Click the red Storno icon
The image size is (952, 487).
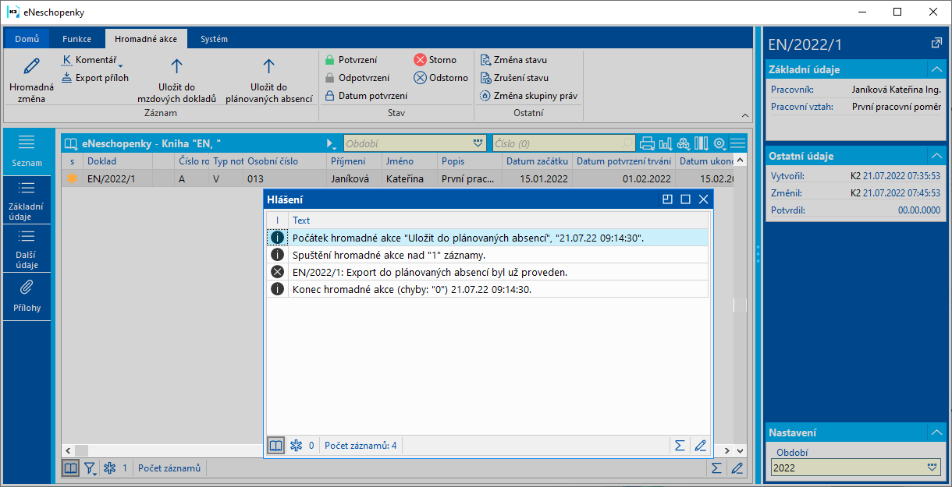tap(420, 60)
